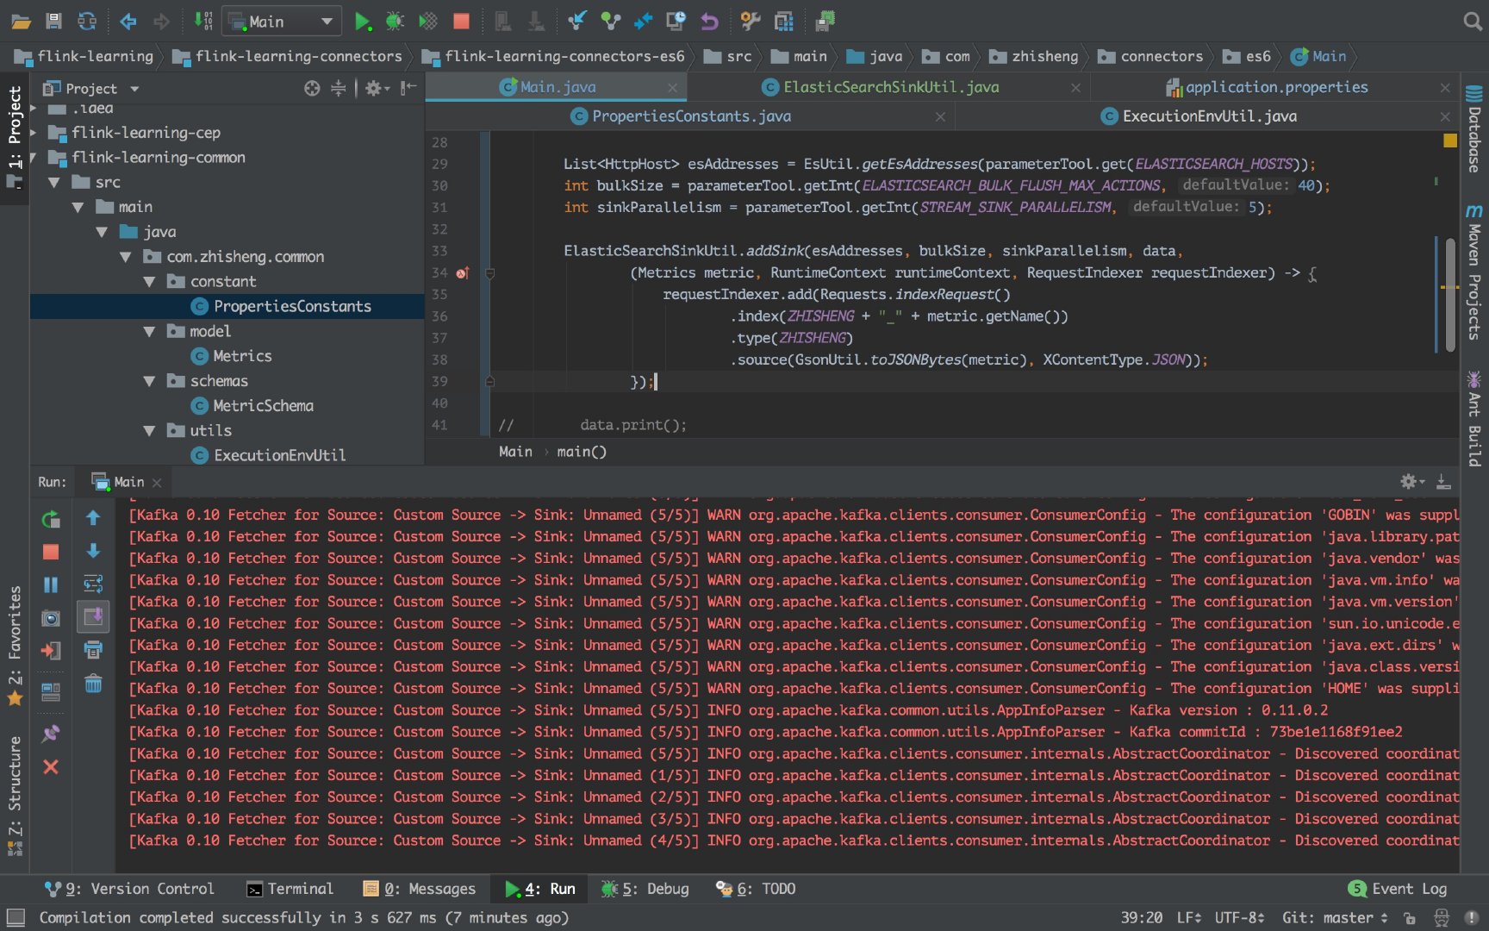Screen dimensions: 1489x931
Task: Click the zhisheng breadcrumb folder
Action: 1034,57
